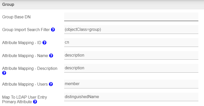The width and height of the screenshot is (204, 106).
Task: Click help icon under Attribute Mapping - Description
Action: [x=4, y=73]
